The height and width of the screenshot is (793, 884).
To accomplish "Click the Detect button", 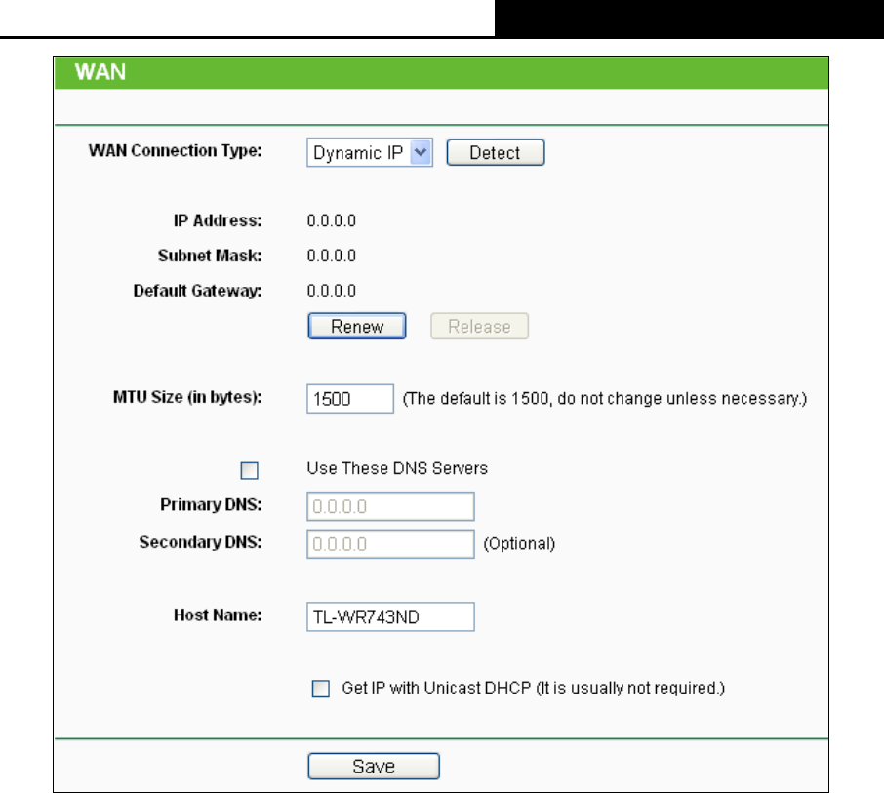I will click(x=495, y=153).
